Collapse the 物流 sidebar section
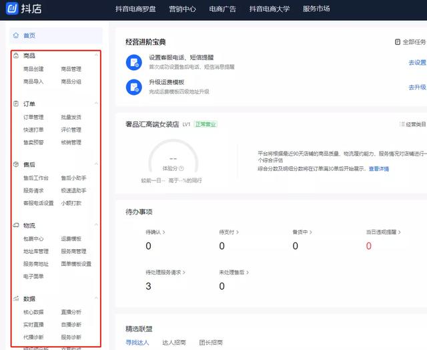The image size is (427, 350). pos(96,226)
